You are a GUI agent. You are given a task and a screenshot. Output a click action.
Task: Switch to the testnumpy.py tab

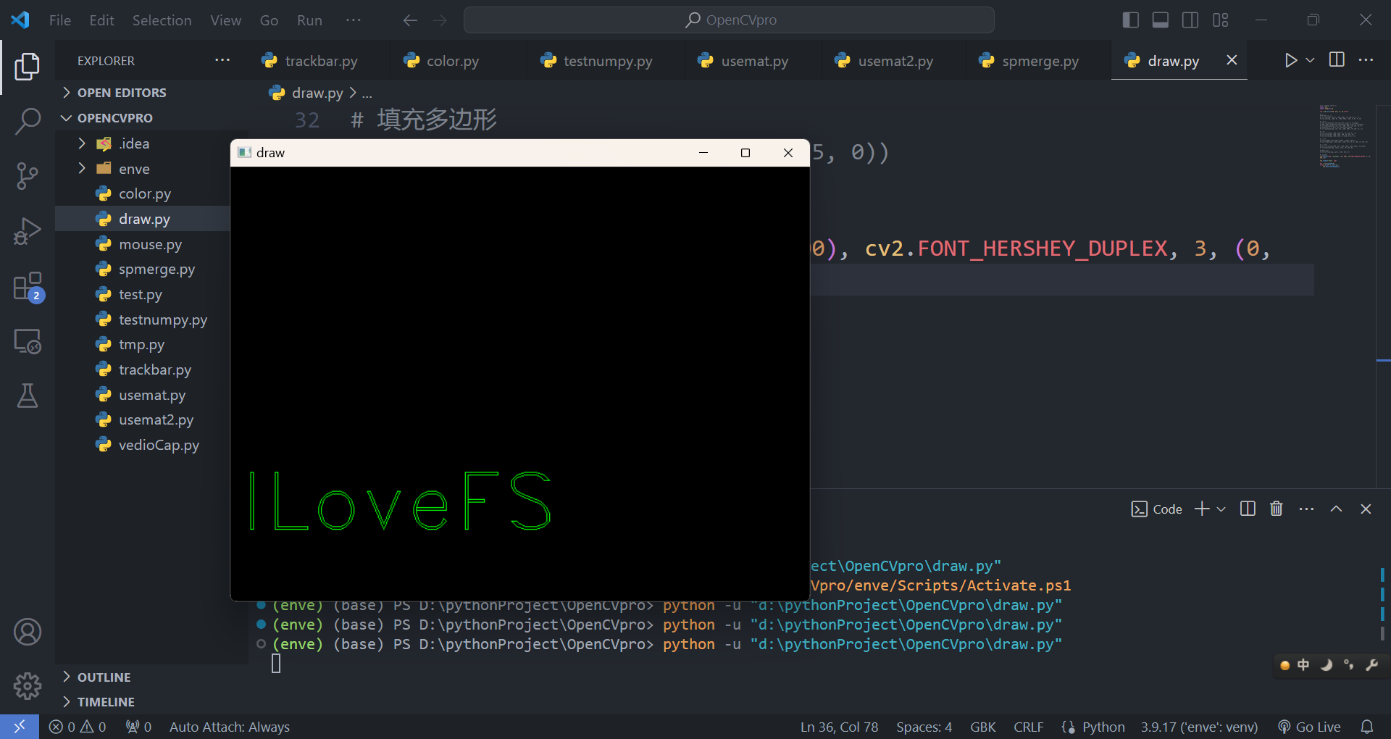point(607,61)
